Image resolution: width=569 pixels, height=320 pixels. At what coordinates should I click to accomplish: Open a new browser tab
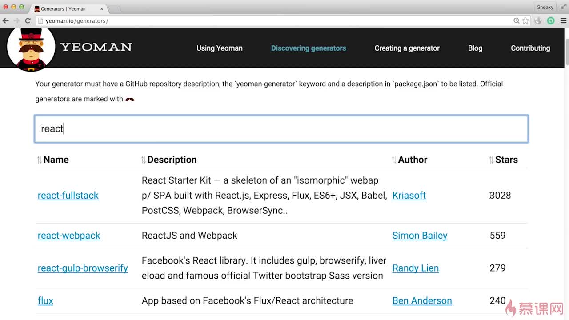click(x=115, y=9)
